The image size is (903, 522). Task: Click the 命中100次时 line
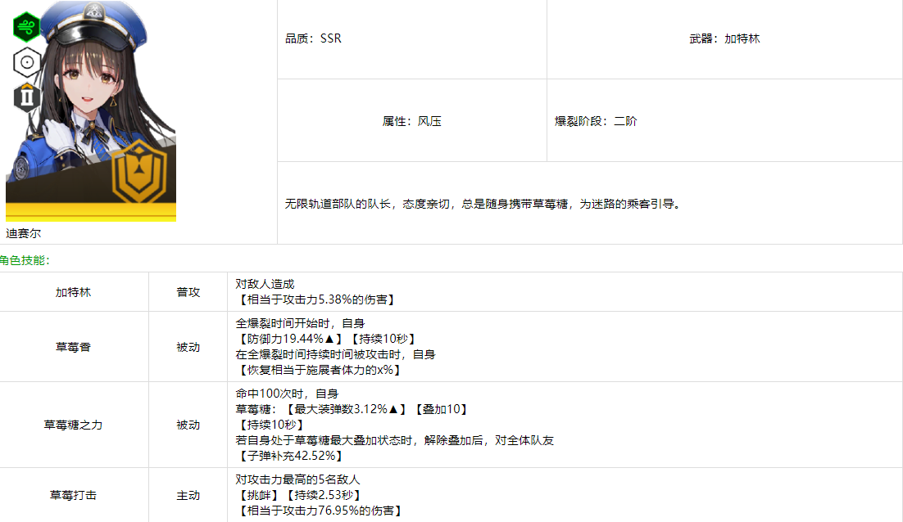(287, 394)
